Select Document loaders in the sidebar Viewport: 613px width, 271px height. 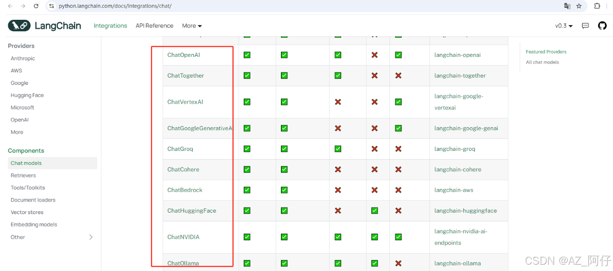pos(33,200)
